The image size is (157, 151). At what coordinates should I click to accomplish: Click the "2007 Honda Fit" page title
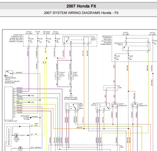pos(81,6)
